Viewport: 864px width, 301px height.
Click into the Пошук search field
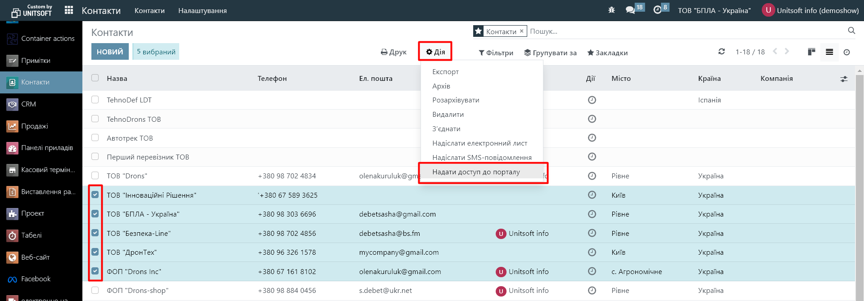pos(675,31)
